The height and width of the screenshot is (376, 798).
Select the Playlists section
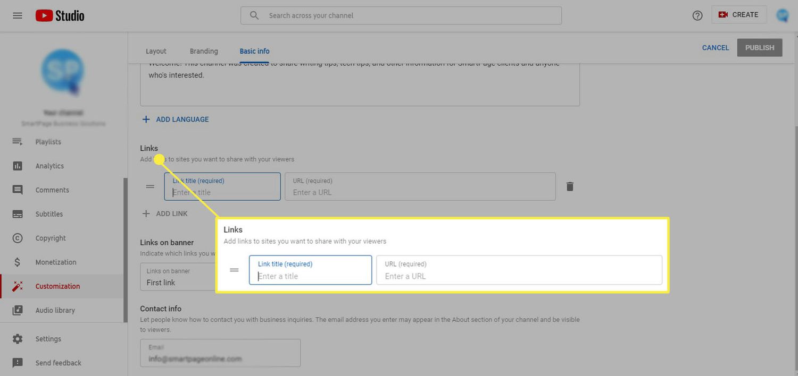pos(48,142)
